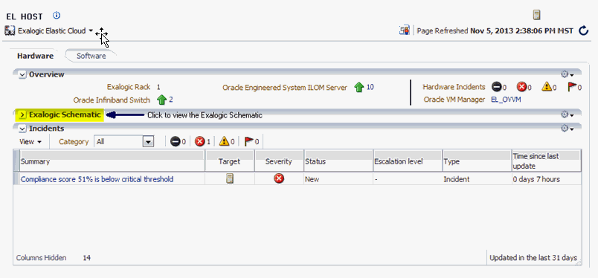Screen dimensions: 598x278
Task: Expand the Exalogic Schematic section
Action: click(x=22, y=114)
